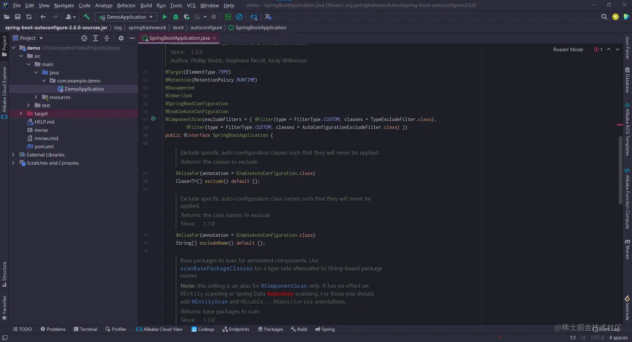Click the scanBasePackageClasses doc link
Viewport: 632px width, 342px height.
click(x=216, y=269)
